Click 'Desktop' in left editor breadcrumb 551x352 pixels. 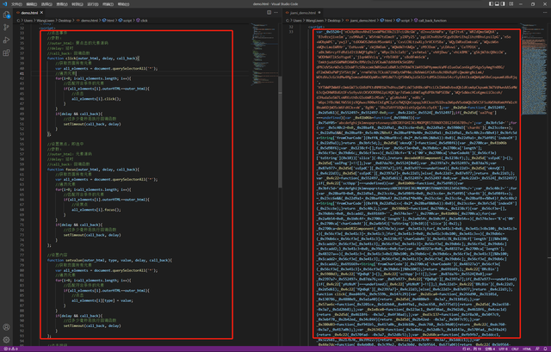click(65, 21)
